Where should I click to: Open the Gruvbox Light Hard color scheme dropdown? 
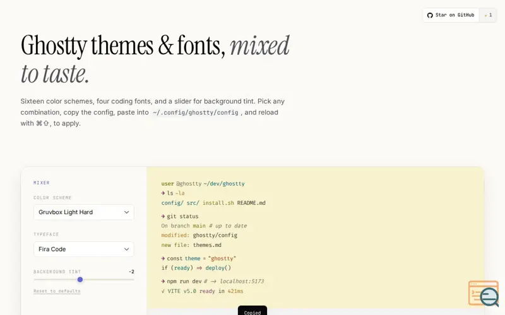click(x=84, y=212)
